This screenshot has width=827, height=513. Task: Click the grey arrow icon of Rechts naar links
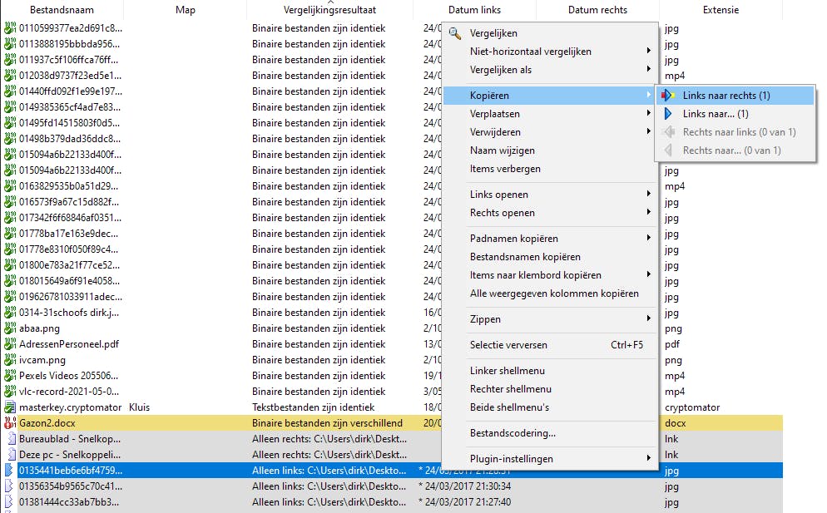coord(668,132)
